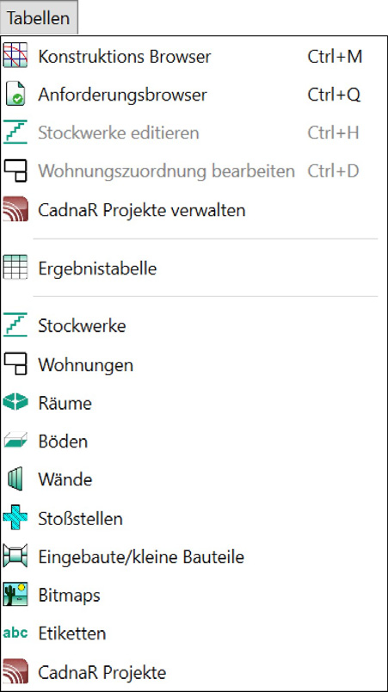This screenshot has width=388, height=692.
Task: Click the Eingebaute/kleine Bauteile icon
Action: tap(15, 556)
